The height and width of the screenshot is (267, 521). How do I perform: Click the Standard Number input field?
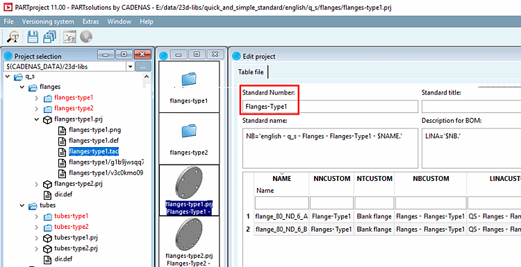(x=330, y=107)
